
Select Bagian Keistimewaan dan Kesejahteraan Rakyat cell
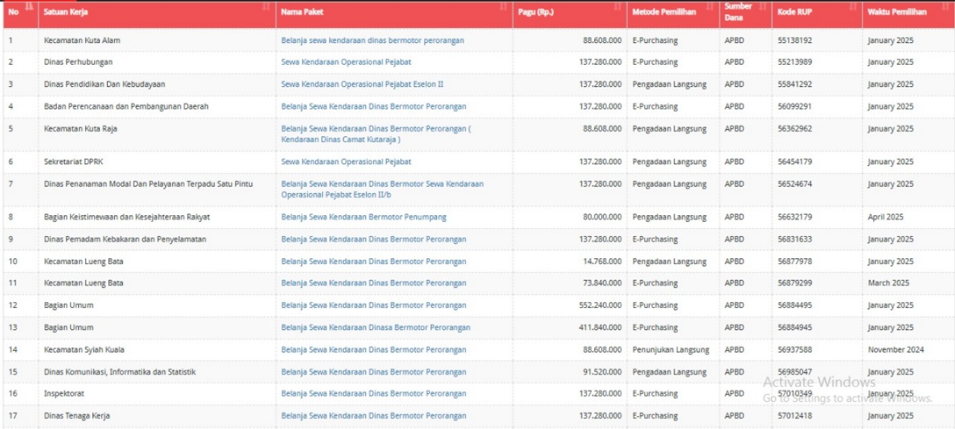[157, 217]
